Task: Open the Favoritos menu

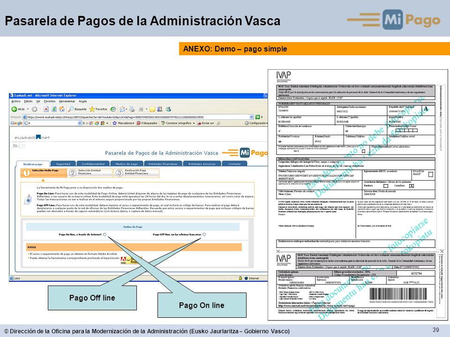Action: pyautogui.click(x=49, y=101)
